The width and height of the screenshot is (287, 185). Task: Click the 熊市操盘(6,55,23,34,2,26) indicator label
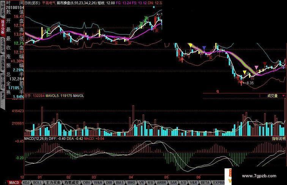(x=76, y=3)
